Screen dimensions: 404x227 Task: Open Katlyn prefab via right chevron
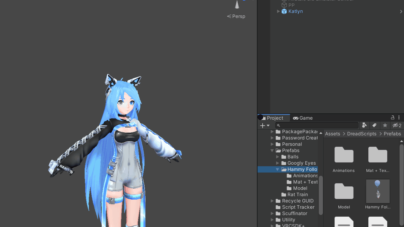coord(401,11)
